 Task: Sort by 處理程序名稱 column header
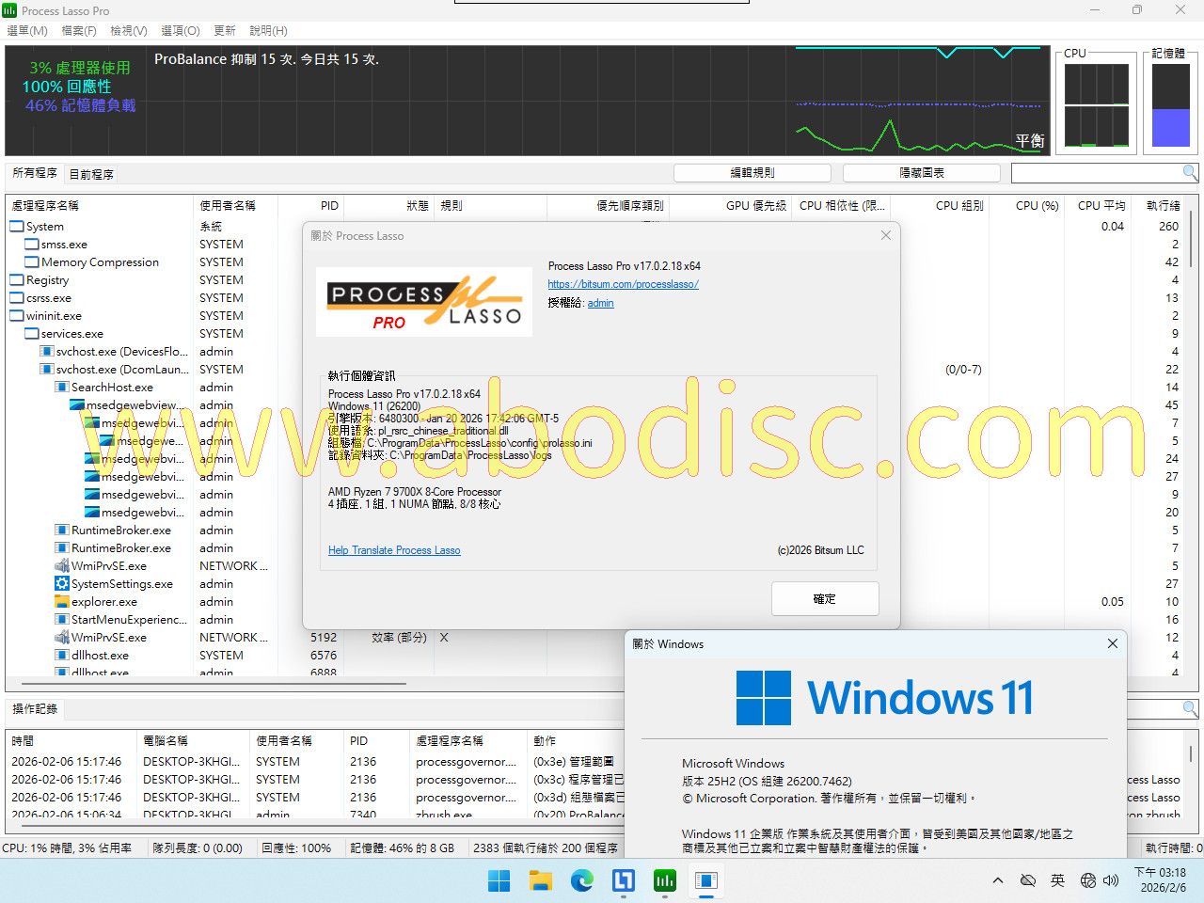point(45,205)
